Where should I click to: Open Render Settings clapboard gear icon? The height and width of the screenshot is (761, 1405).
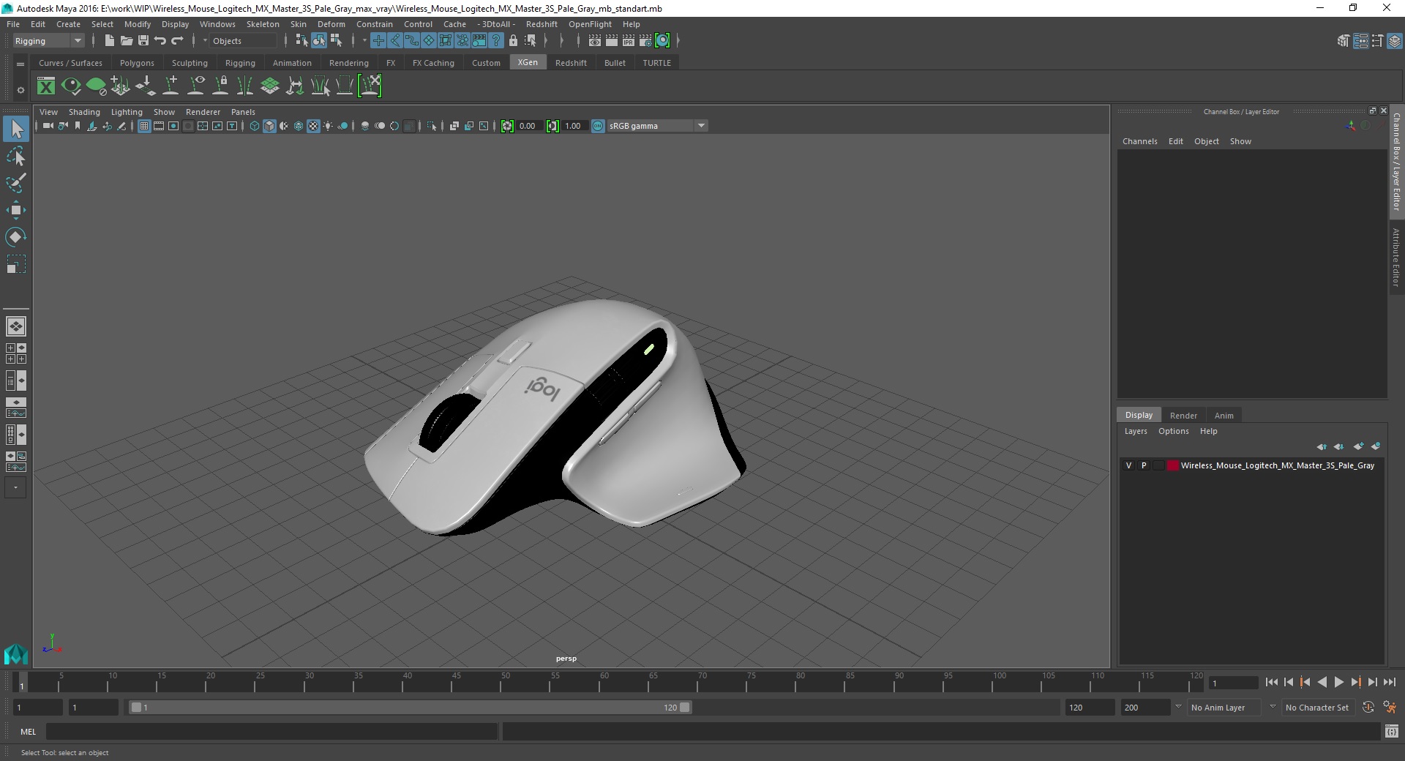tap(645, 41)
